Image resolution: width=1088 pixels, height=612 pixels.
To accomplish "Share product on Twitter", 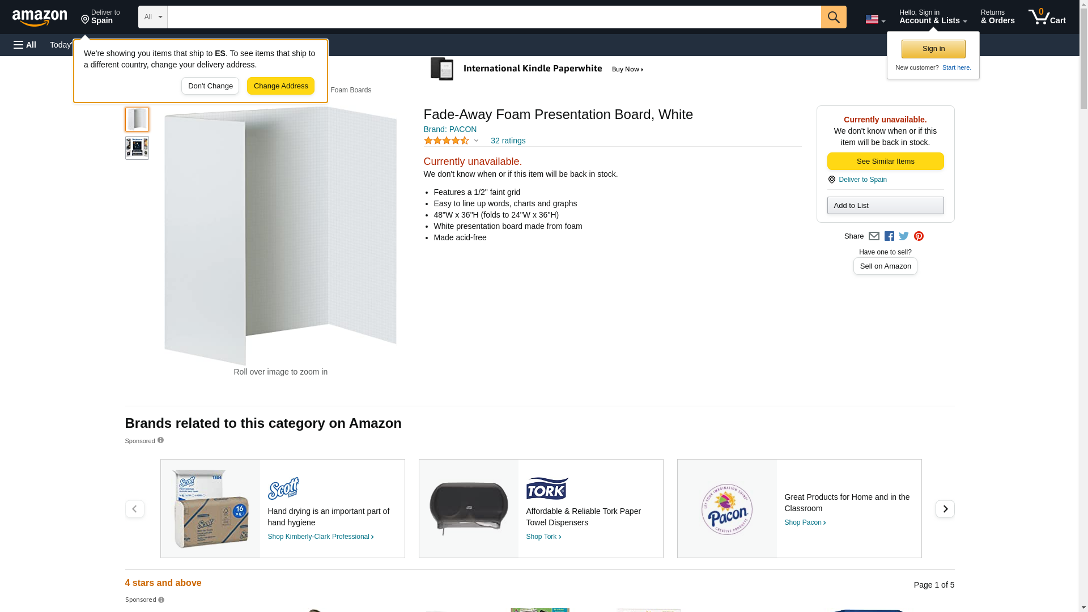I will (904, 236).
